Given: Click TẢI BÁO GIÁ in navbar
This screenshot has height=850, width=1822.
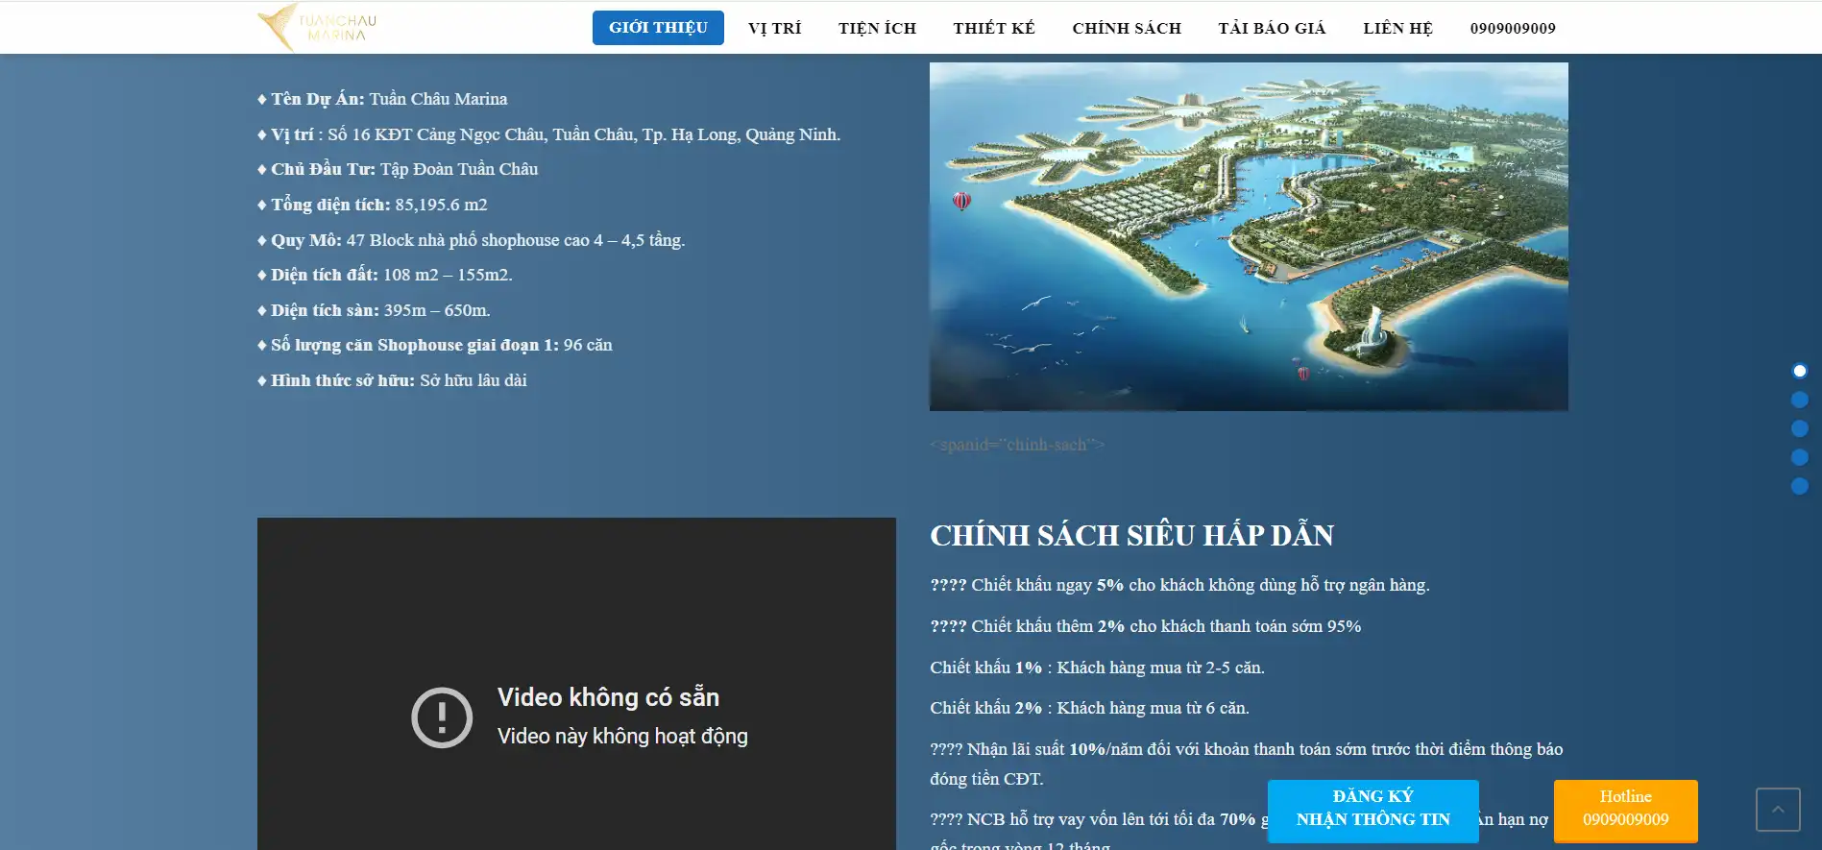Looking at the screenshot, I should tap(1272, 28).
